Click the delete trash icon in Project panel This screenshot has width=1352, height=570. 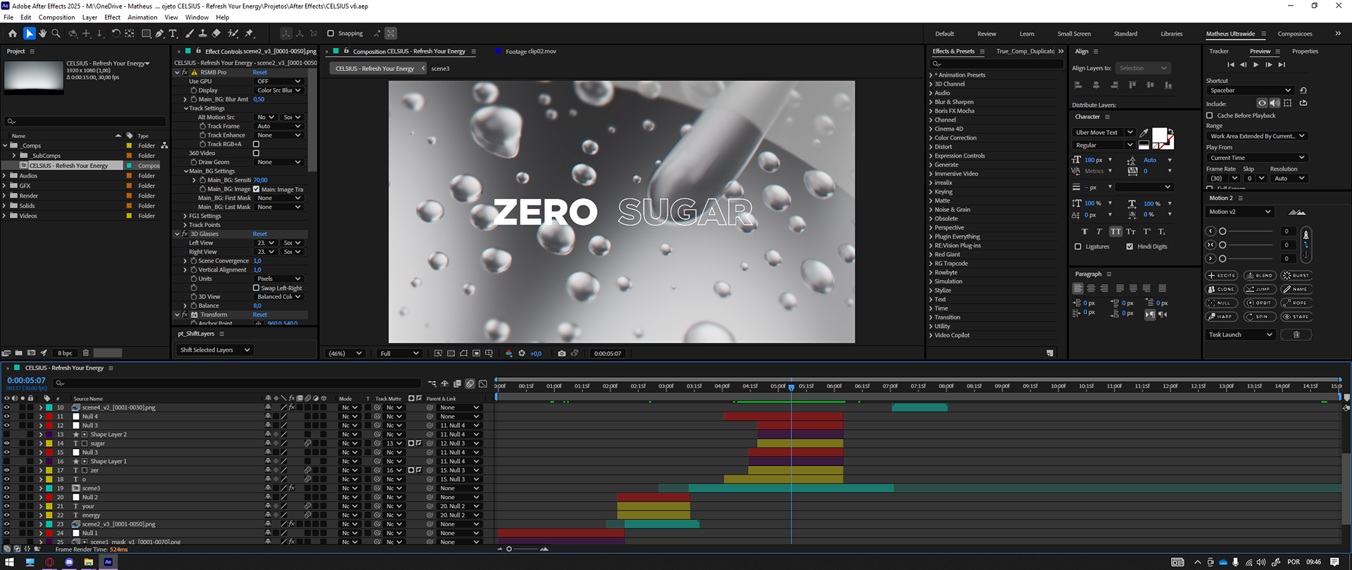coord(86,353)
